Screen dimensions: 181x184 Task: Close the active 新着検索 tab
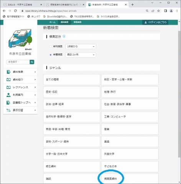[126, 5]
